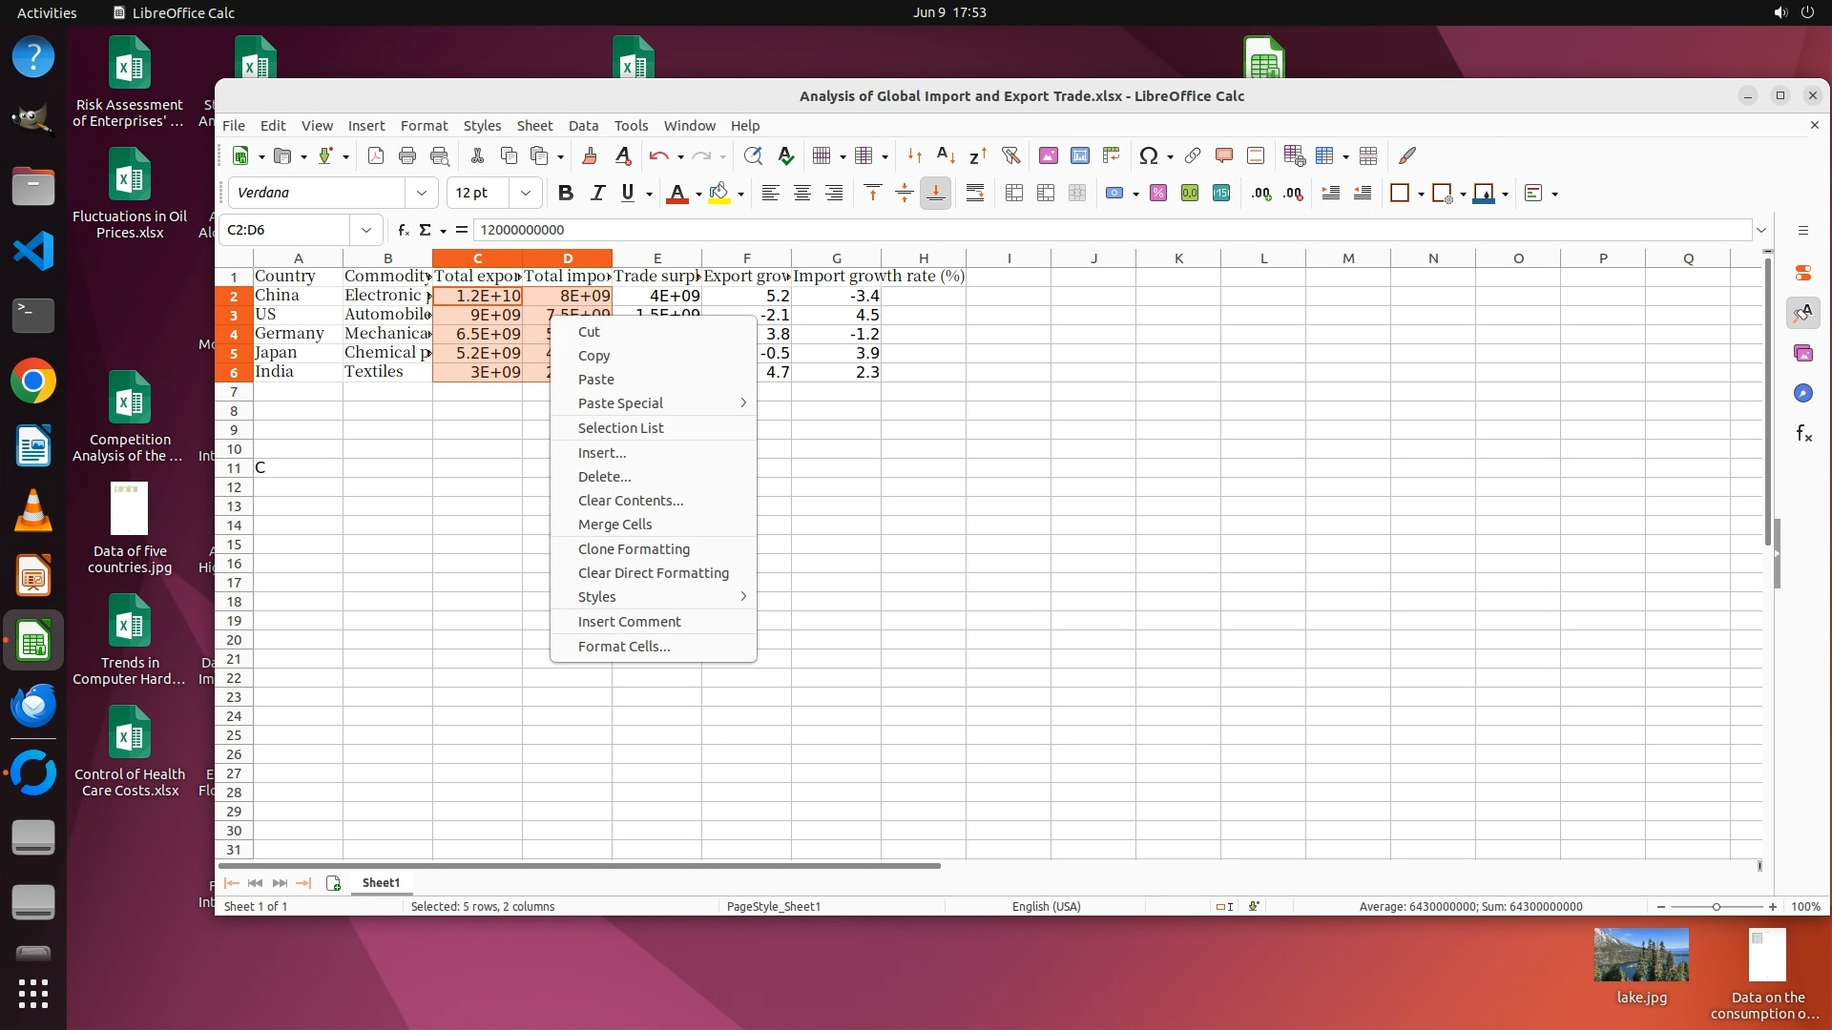The height and width of the screenshot is (1030, 1832).
Task: Click the Sheet1 tab
Action: (x=381, y=883)
